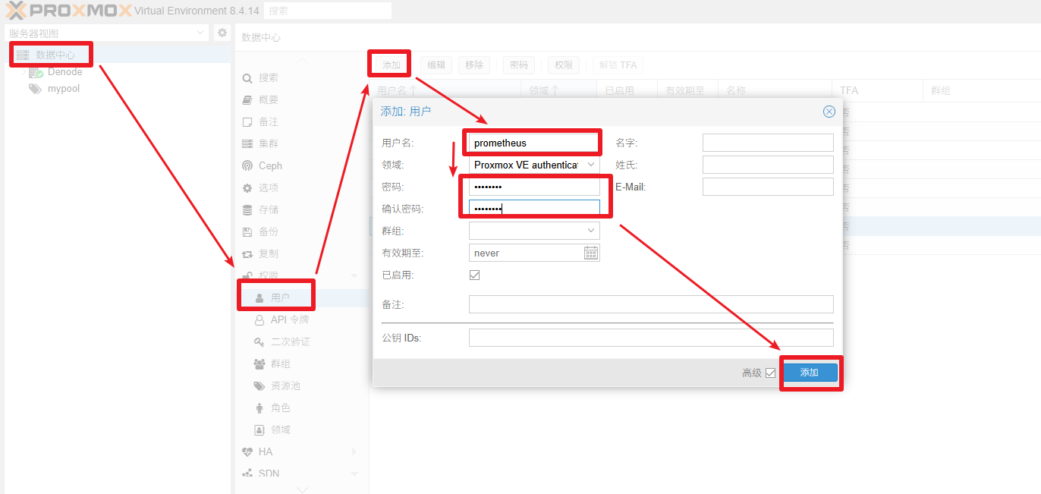Click the blue 添加 button in dialog
Screen dimensions: 1041x494
pyautogui.click(x=810, y=373)
